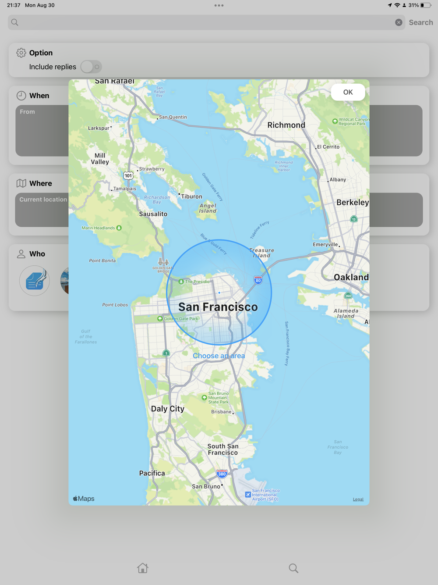
Task: Tap the Marin Headlands park marker
Action: coord(119,228)
